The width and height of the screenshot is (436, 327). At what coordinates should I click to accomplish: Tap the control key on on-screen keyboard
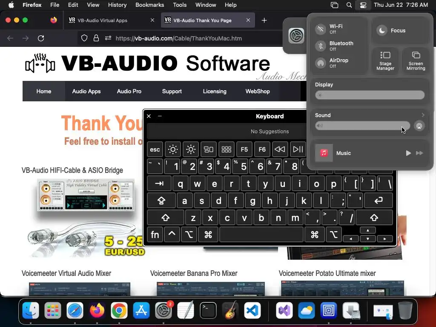[172, 235]
